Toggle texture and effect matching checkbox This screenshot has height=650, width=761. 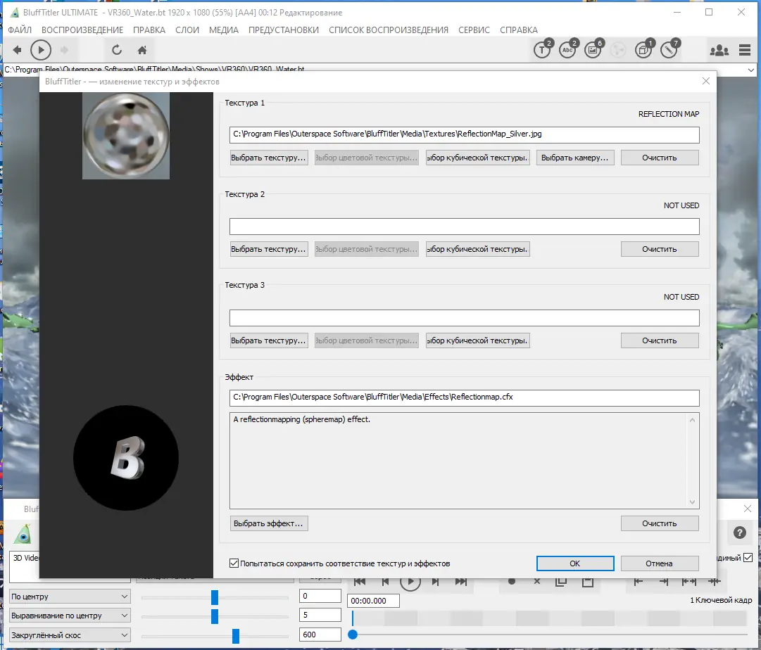[234, 563]
